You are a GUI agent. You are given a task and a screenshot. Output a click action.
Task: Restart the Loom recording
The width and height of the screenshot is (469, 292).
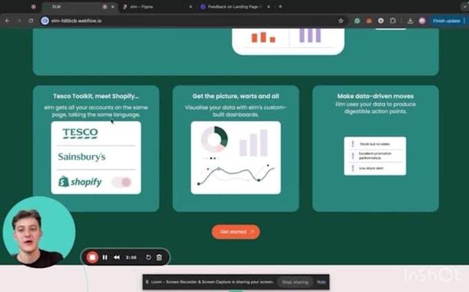pyautogui.click(x=148, y=257)
